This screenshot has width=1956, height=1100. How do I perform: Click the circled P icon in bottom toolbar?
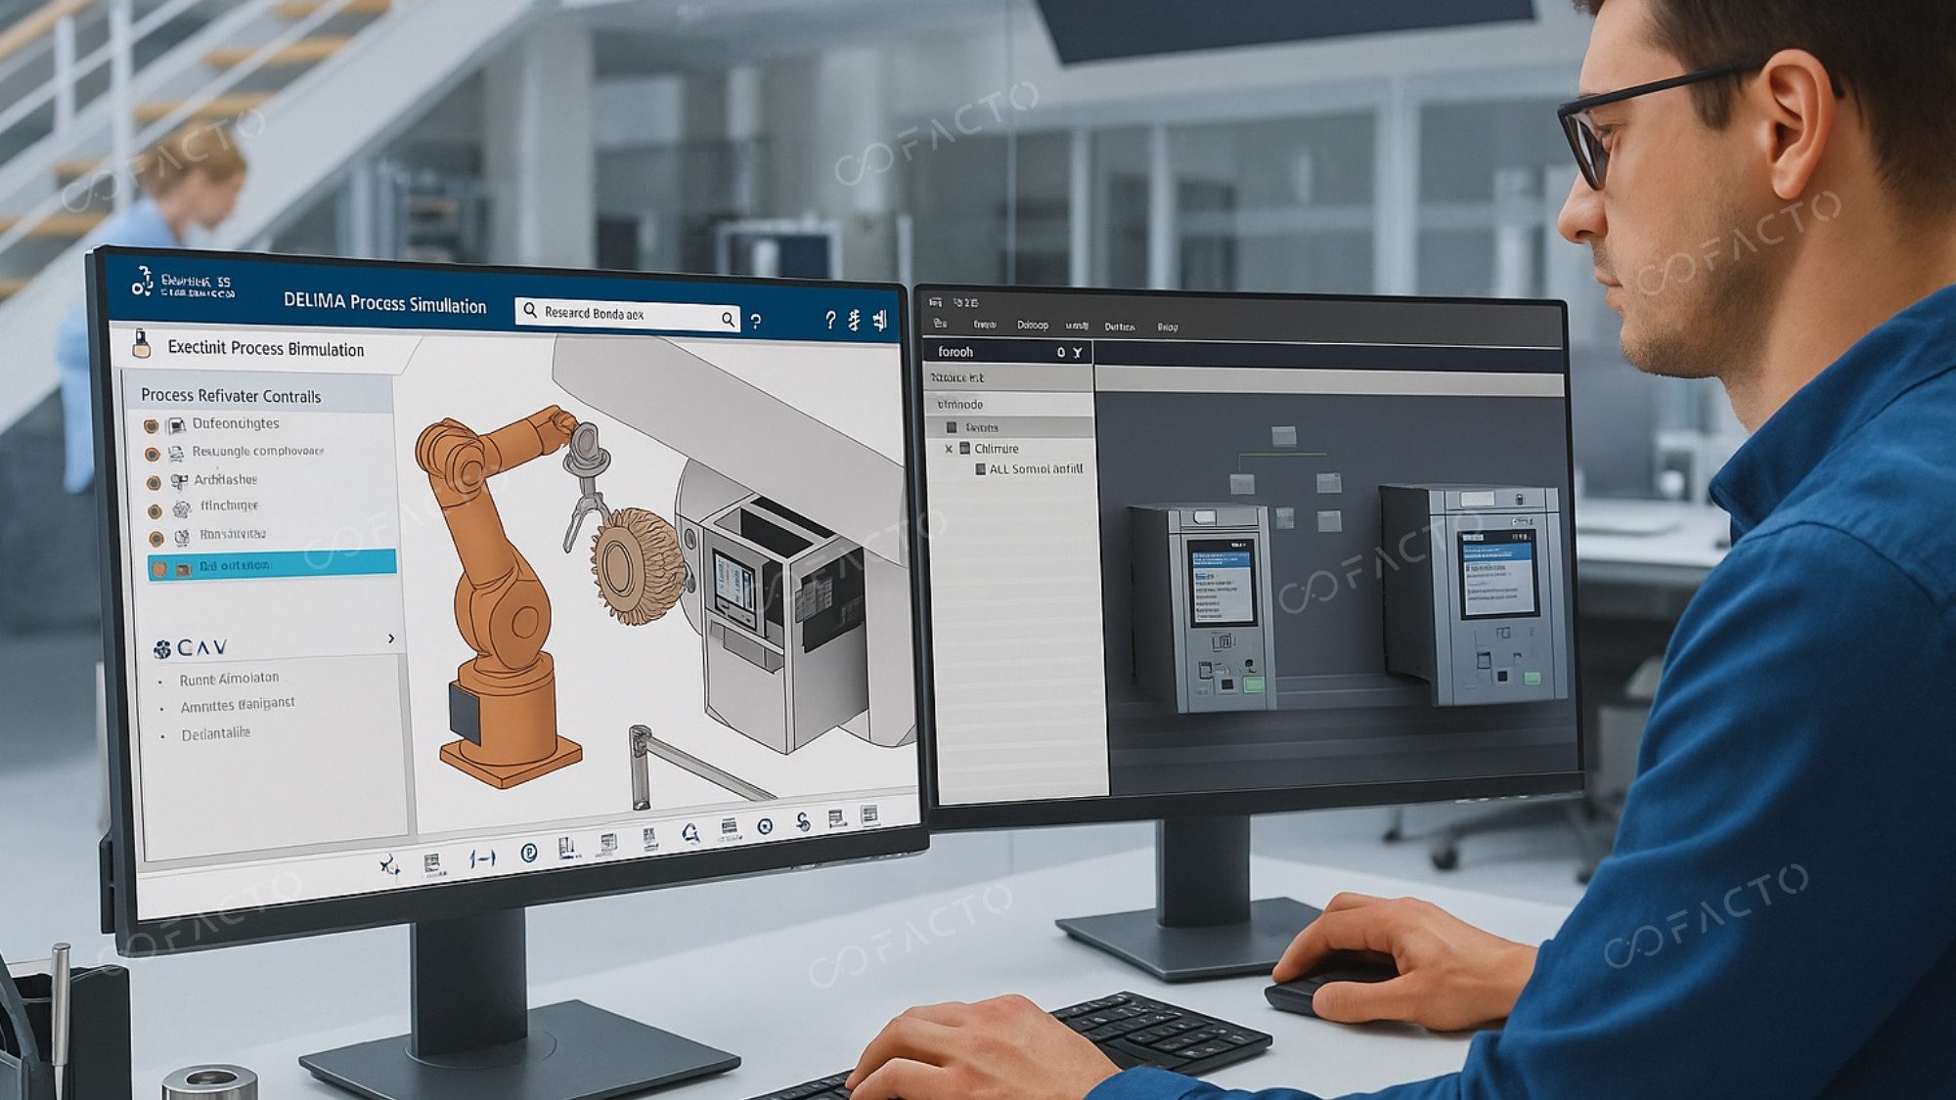[528, 853]
